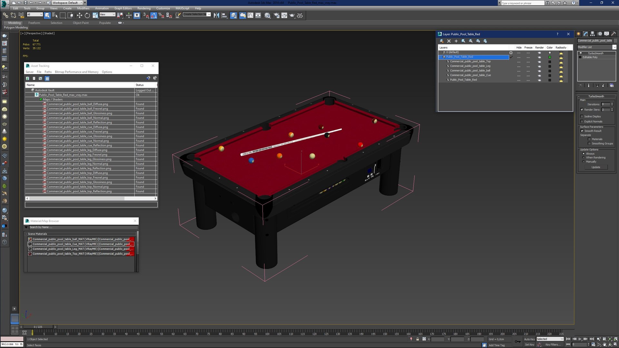Click green color swatch of Public_Pool_Table_Red layer
Viewport: 619px width, 348px height.
(550, 57)
